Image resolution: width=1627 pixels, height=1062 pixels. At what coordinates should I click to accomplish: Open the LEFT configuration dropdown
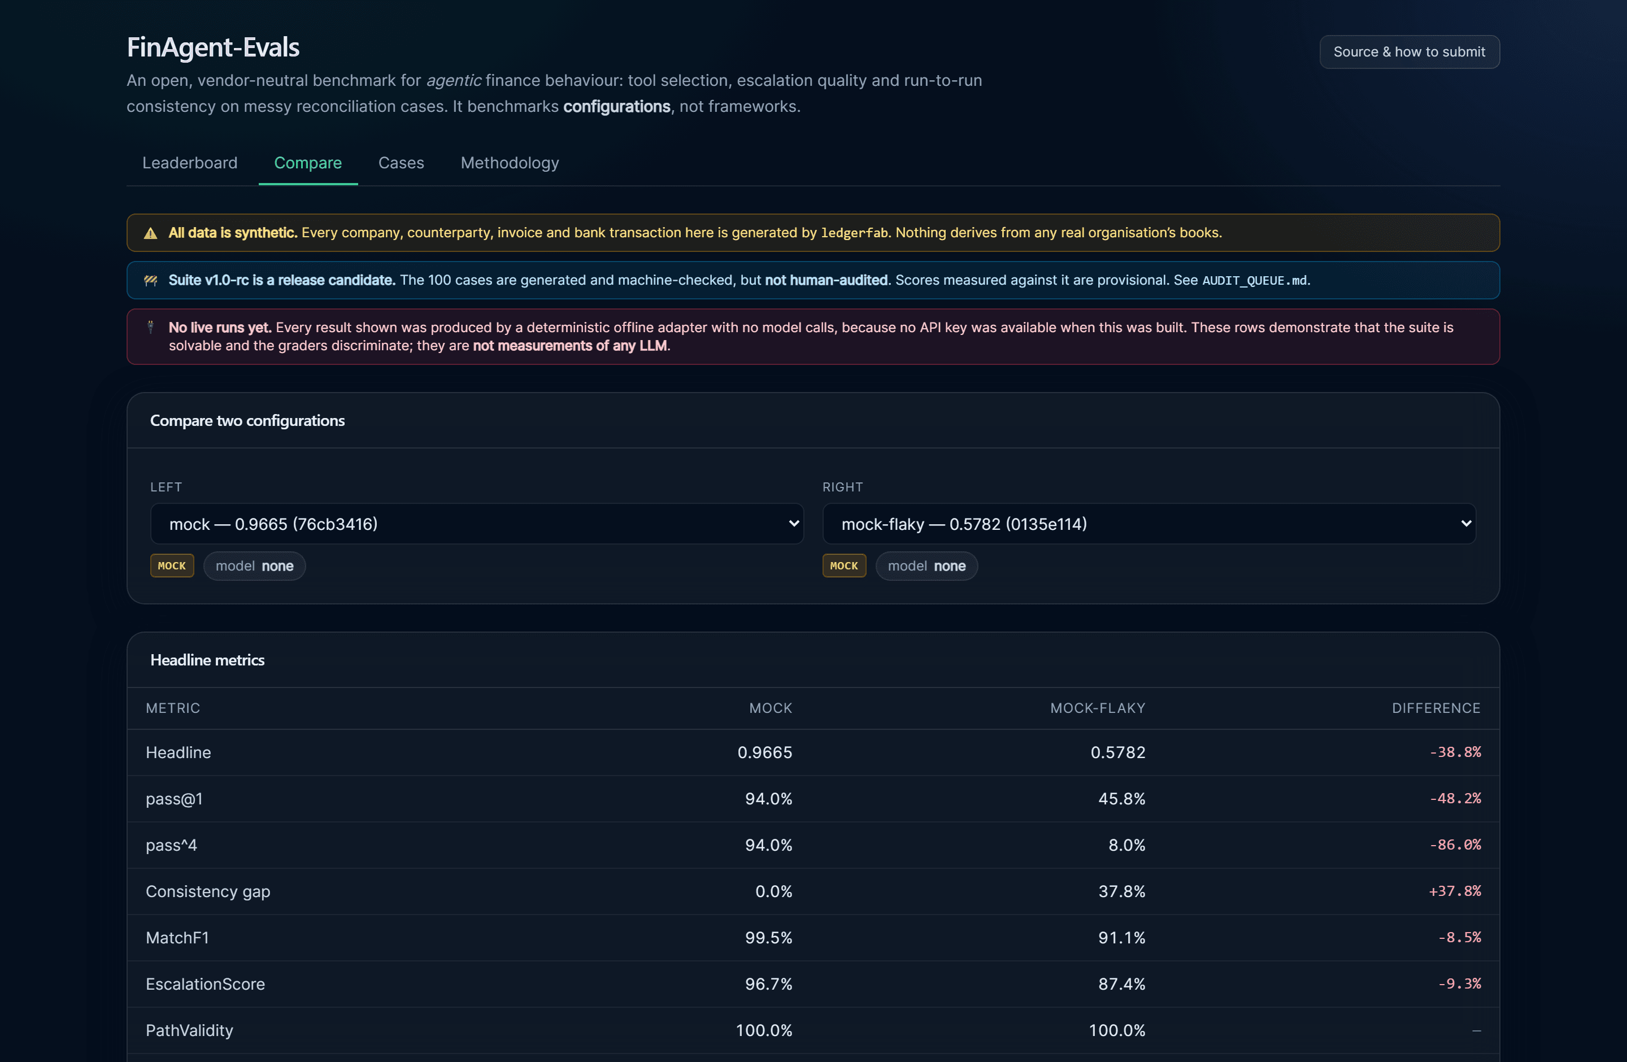(x=476, y=524)
